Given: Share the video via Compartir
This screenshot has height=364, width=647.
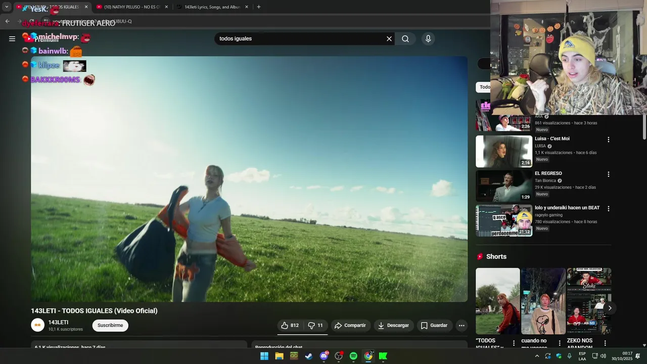Looking at the screenshot, I should (x=350, y=326).
